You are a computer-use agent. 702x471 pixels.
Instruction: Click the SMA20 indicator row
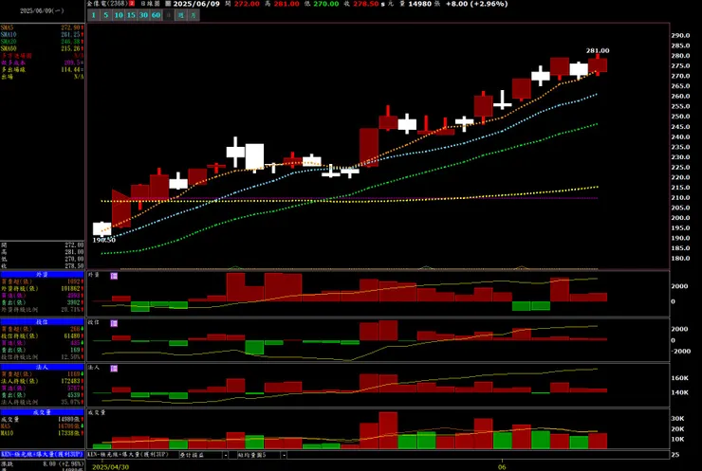click(42, 42)
